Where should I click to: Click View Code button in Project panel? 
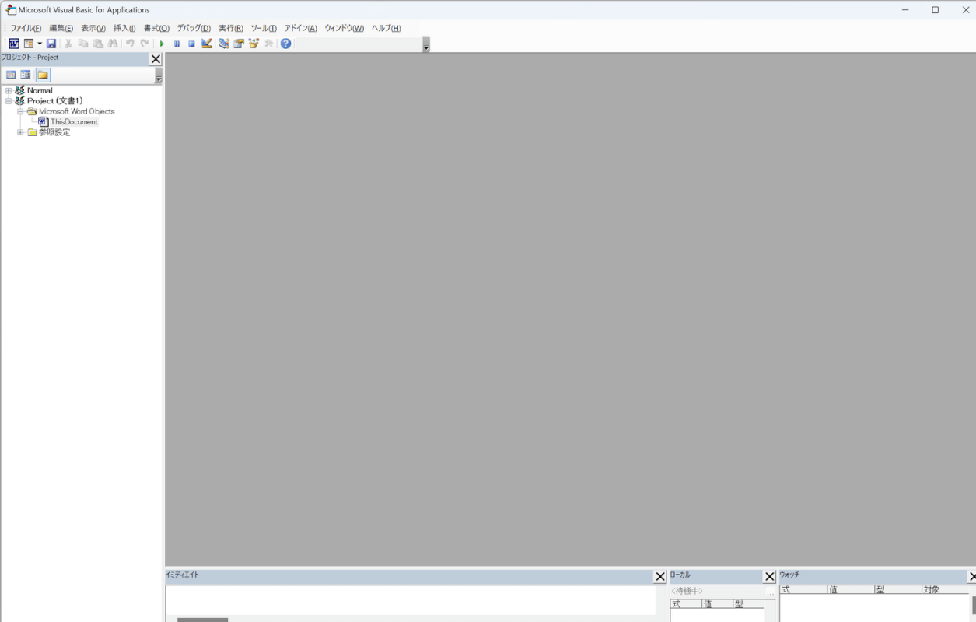pos(11,75)
